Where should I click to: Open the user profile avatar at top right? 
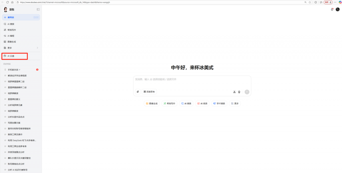click(x=337, y=9)
